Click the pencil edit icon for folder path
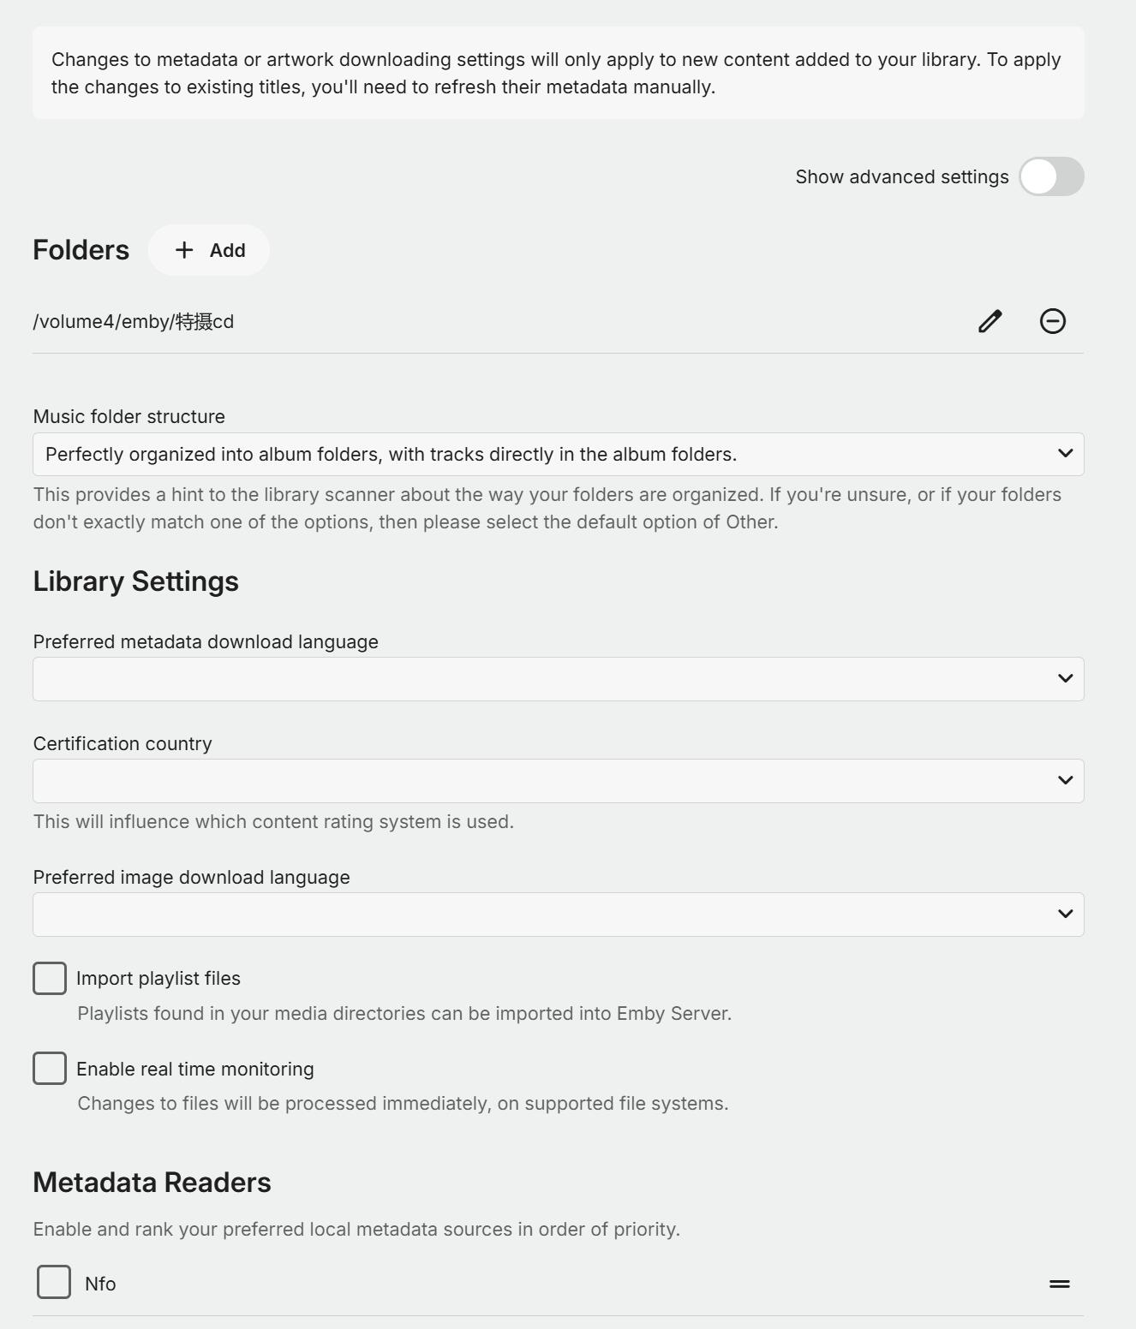1136x1329 pixels. point(990,321)
